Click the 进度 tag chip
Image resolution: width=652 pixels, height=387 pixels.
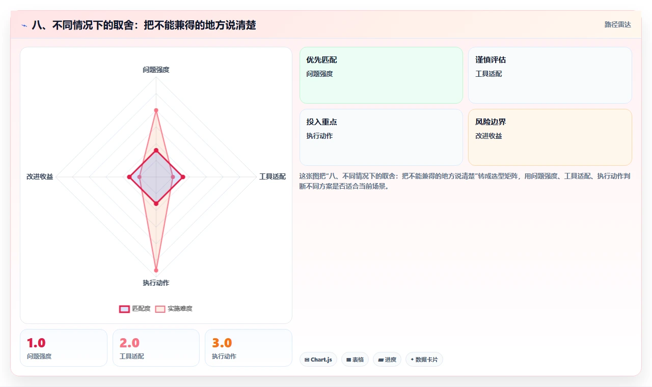pyautogui.click(x=387, y=360)
